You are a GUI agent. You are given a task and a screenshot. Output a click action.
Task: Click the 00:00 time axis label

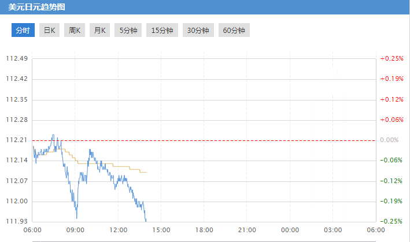290,230
